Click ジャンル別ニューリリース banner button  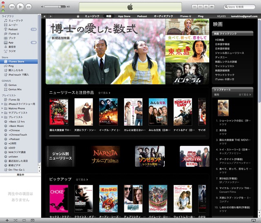60,156
